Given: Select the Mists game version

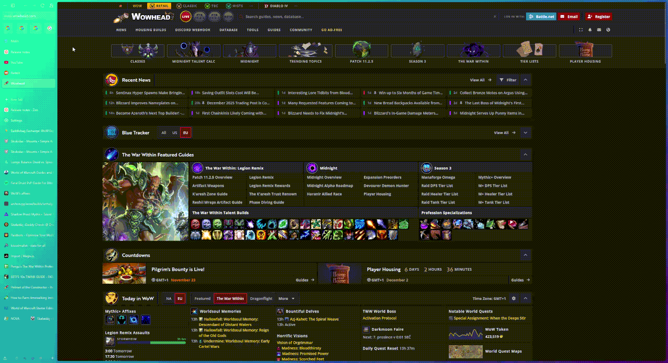Looking at the screenshot, I should tap(234, 6).
